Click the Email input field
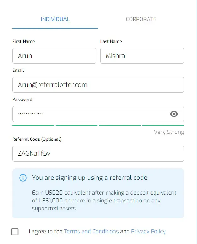The height and width of the screenshot is (244, 197). pyautogui.click(x=98, y=85)
